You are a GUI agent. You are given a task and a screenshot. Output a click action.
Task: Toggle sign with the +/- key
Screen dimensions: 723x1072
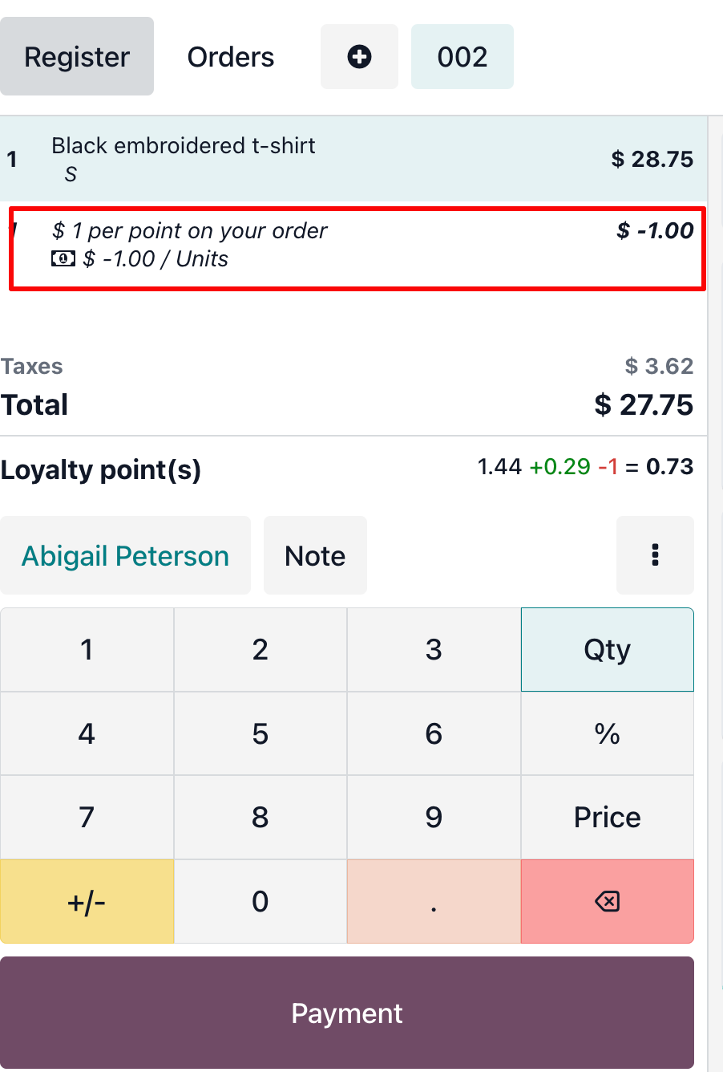pyautogui.click(x=87, y=902)
